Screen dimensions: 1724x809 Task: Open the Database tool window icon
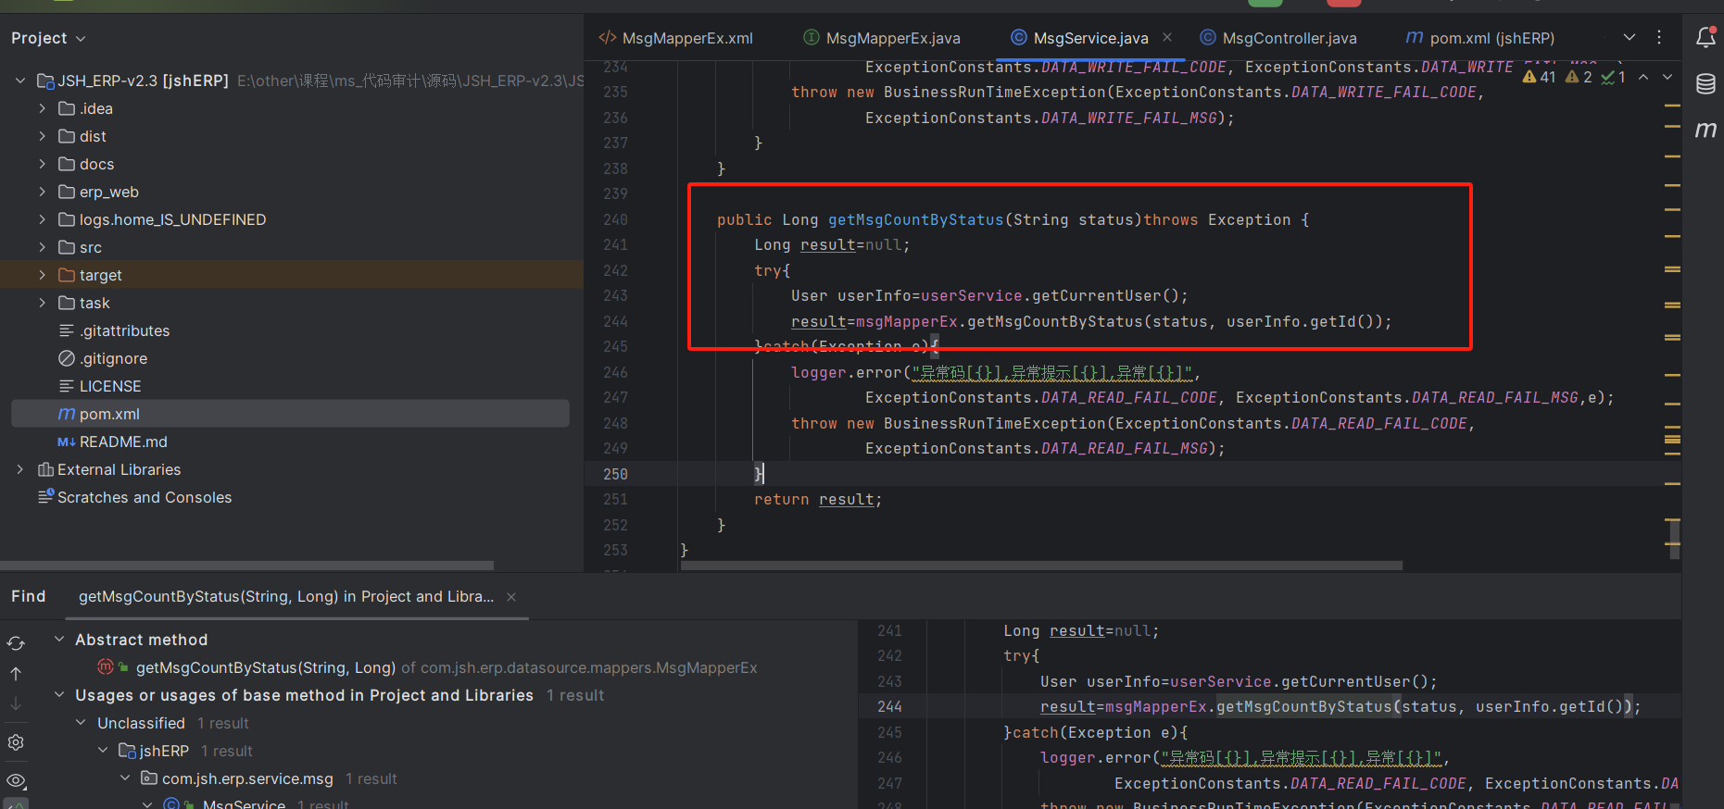pyautogui.click(x=1705, y=84)
